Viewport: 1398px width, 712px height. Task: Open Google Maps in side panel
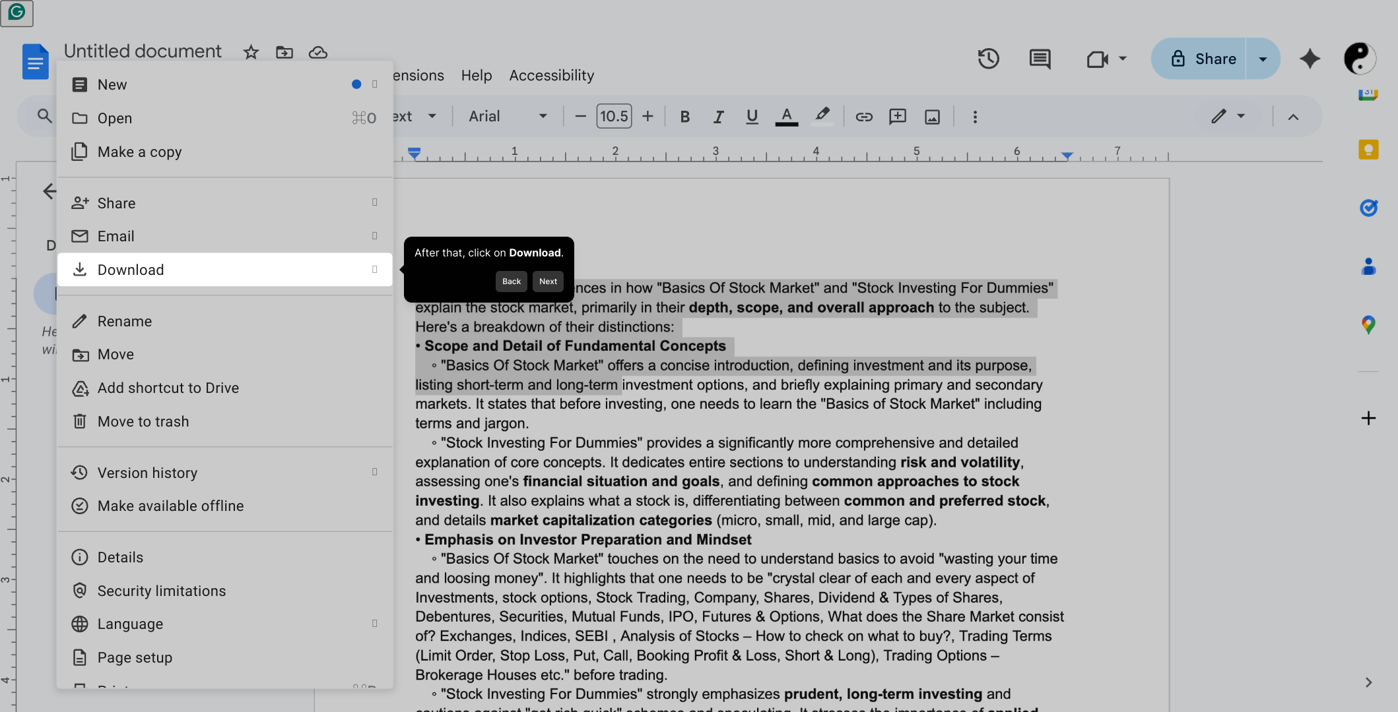point(1368,324)
